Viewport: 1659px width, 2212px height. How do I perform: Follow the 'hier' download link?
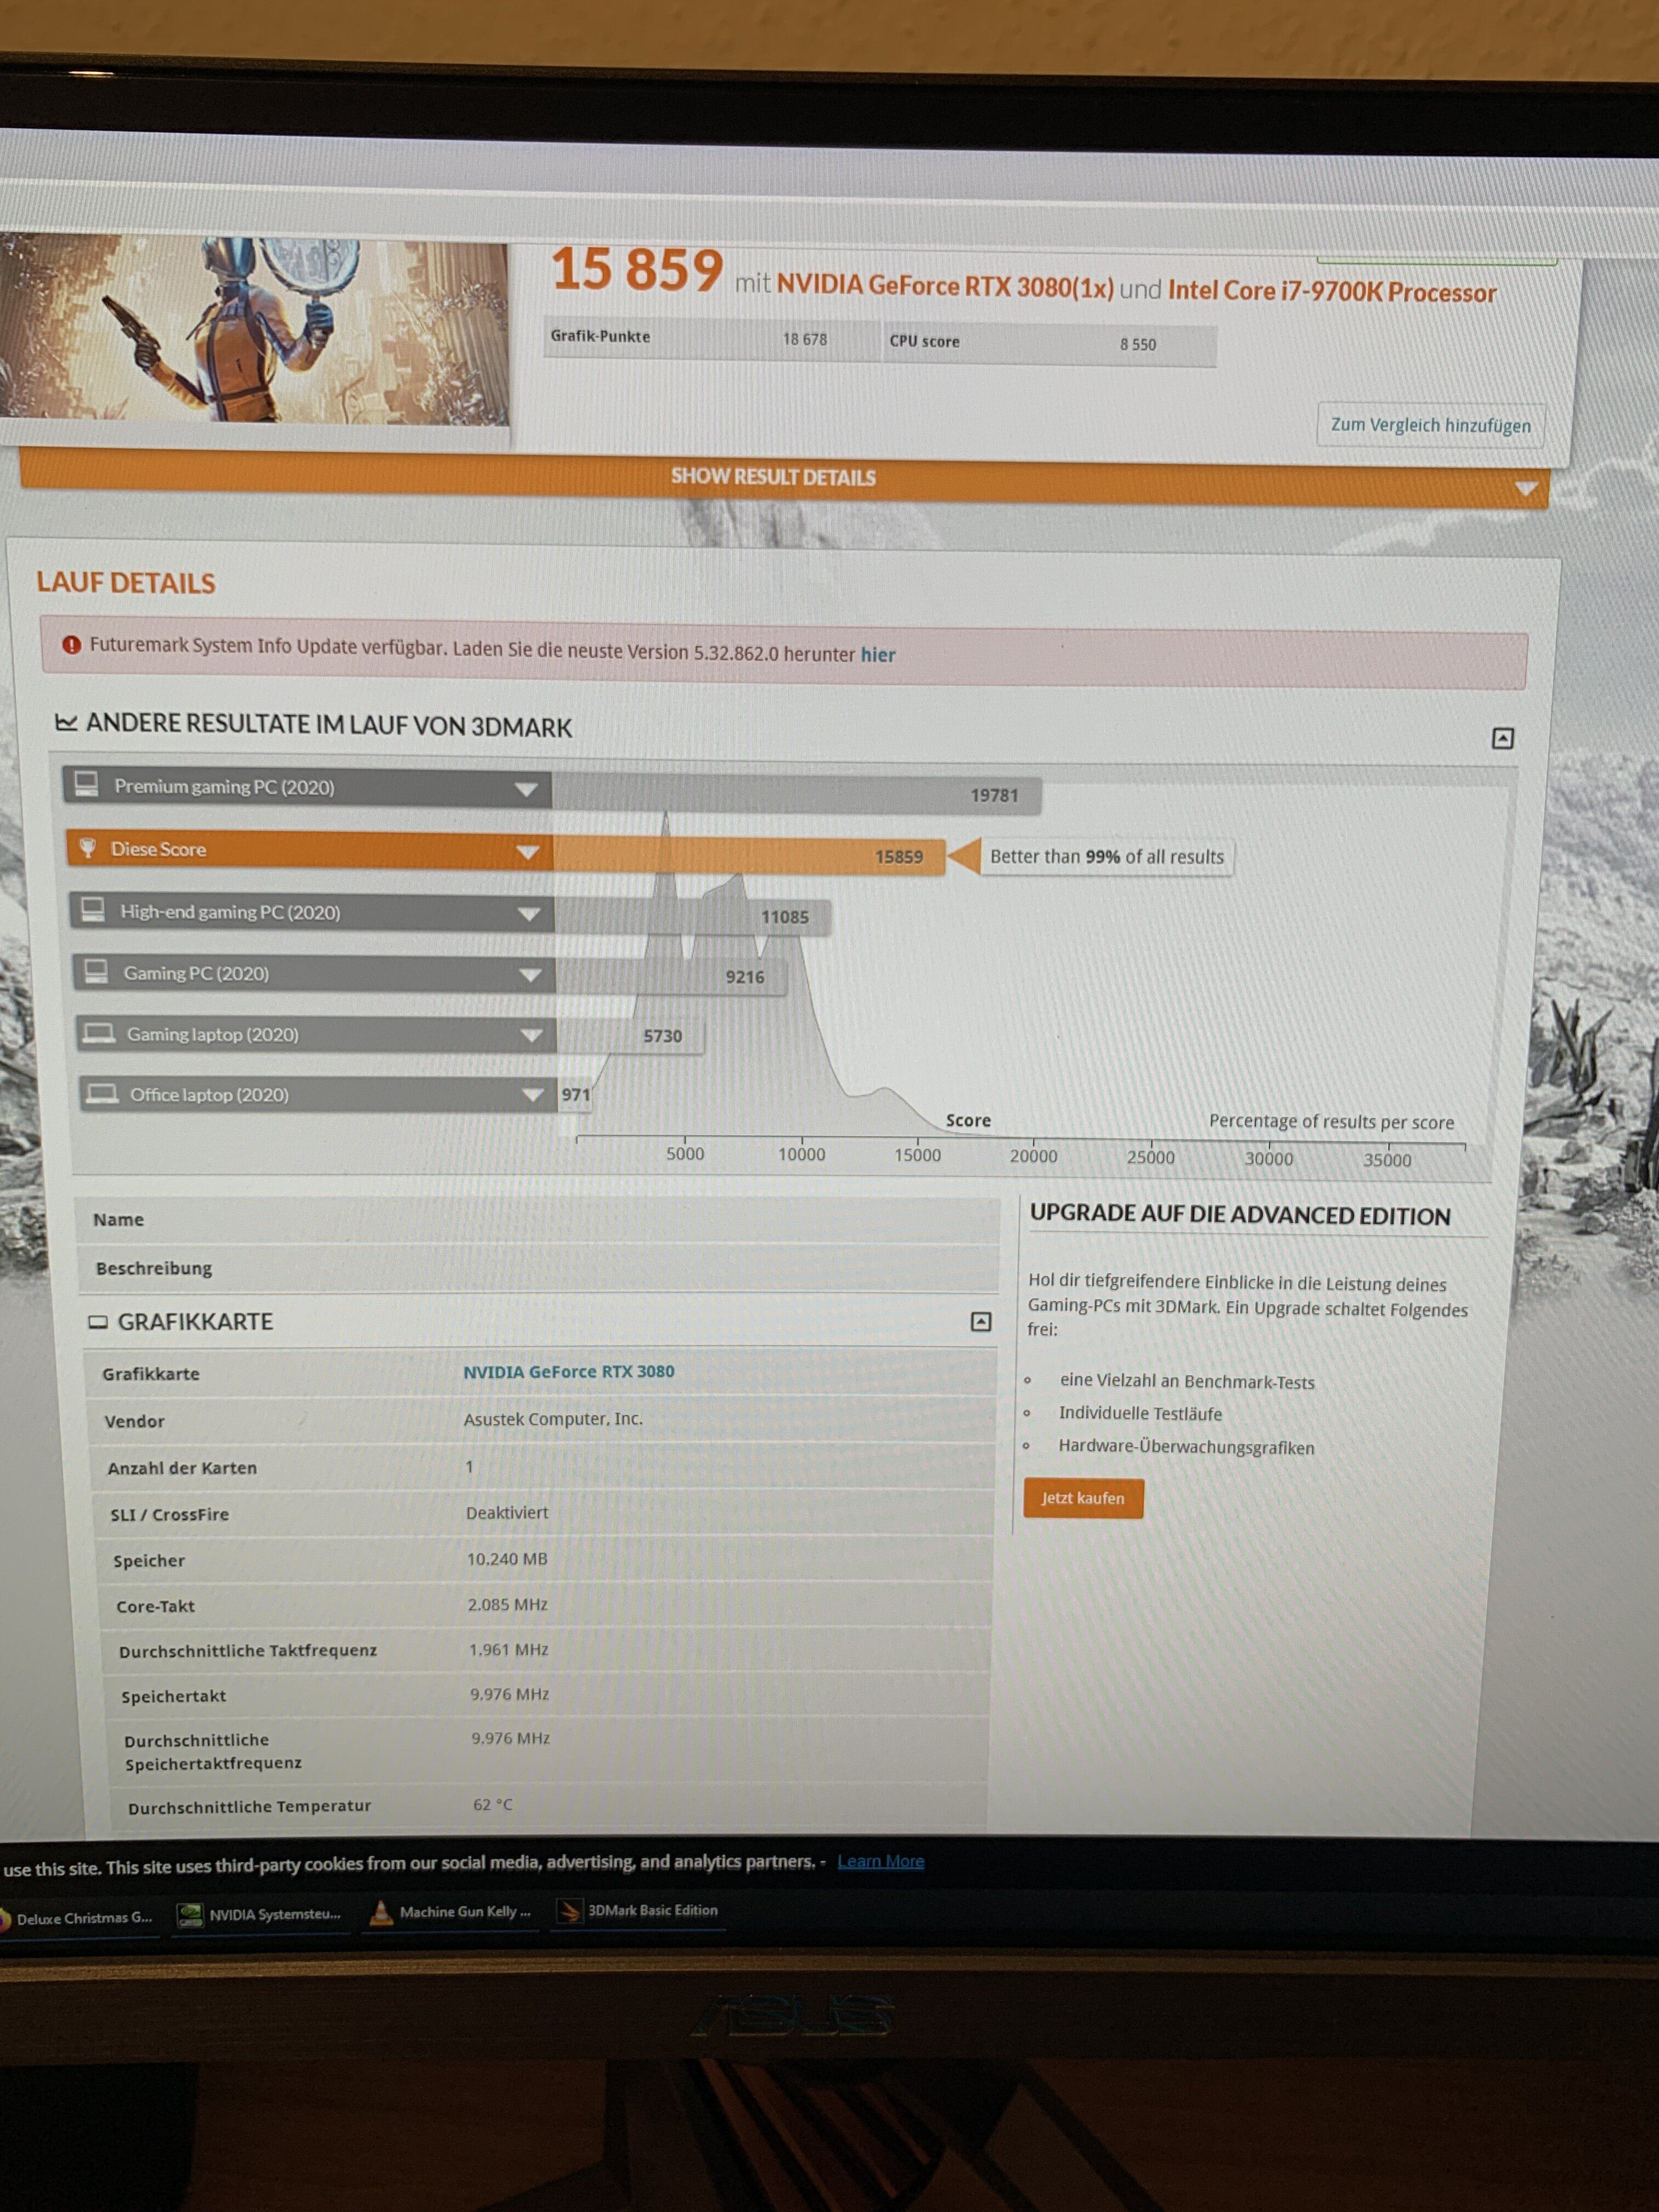[x=877, y=655]
